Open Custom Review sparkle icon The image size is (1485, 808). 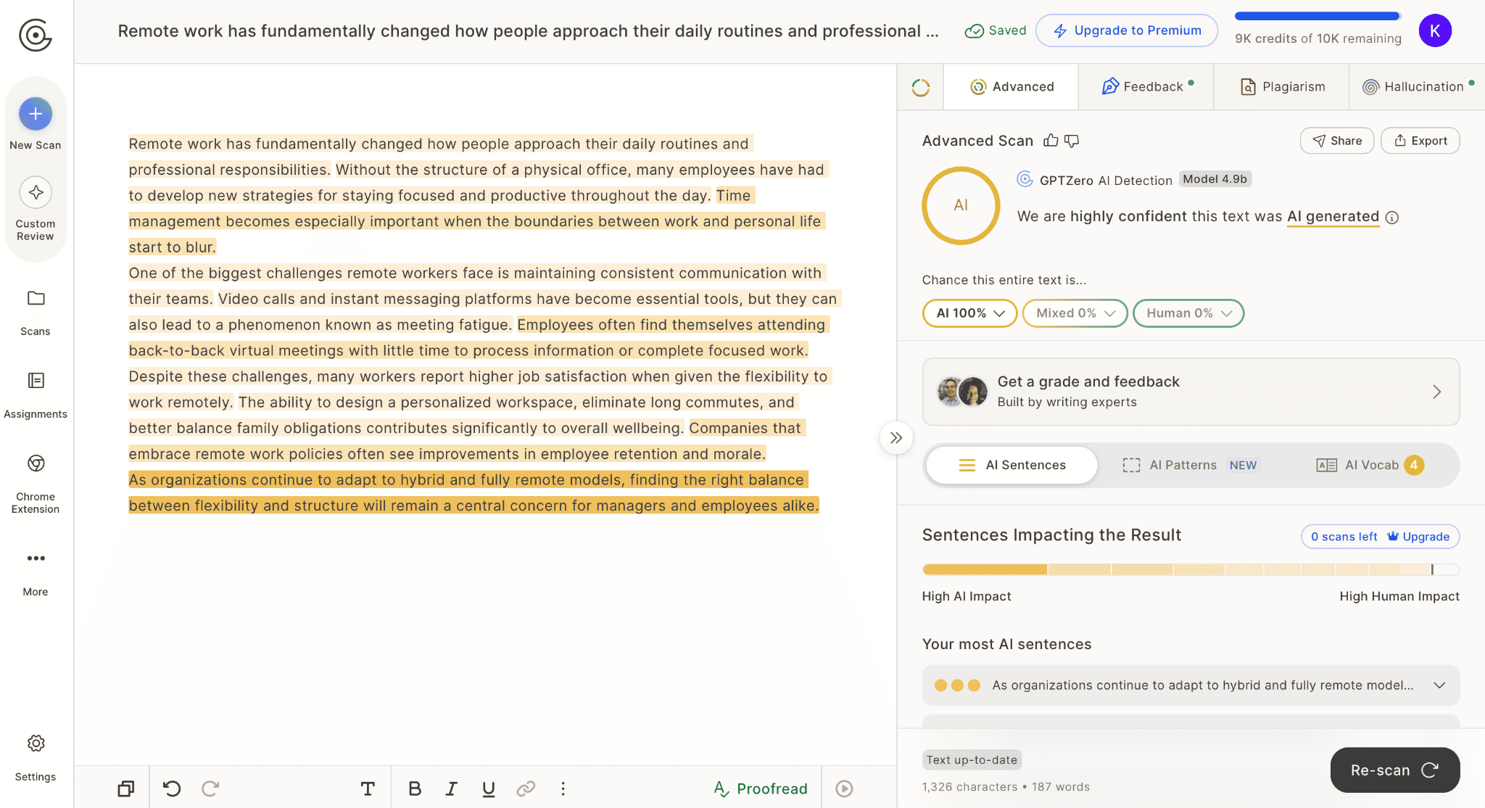click(36, 192)
